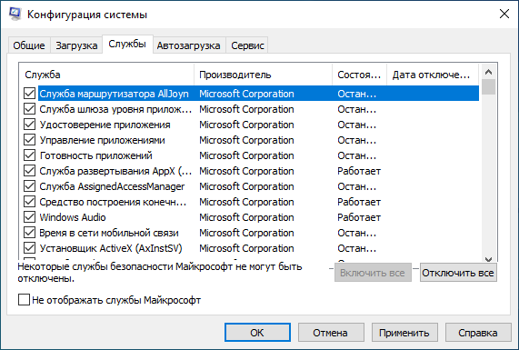
Task: Click the System Configuration title bar icon
Action: (x=15, y=15)
